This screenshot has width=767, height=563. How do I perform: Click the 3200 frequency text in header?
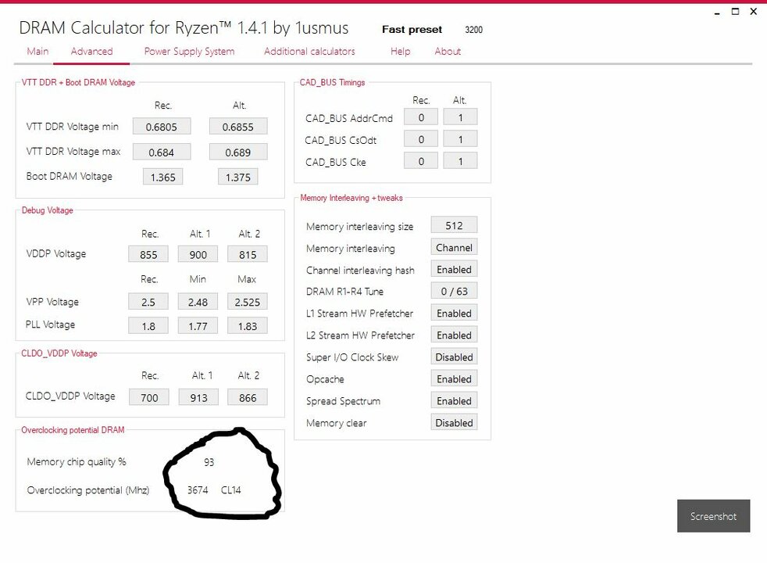(x=473, y=30)
